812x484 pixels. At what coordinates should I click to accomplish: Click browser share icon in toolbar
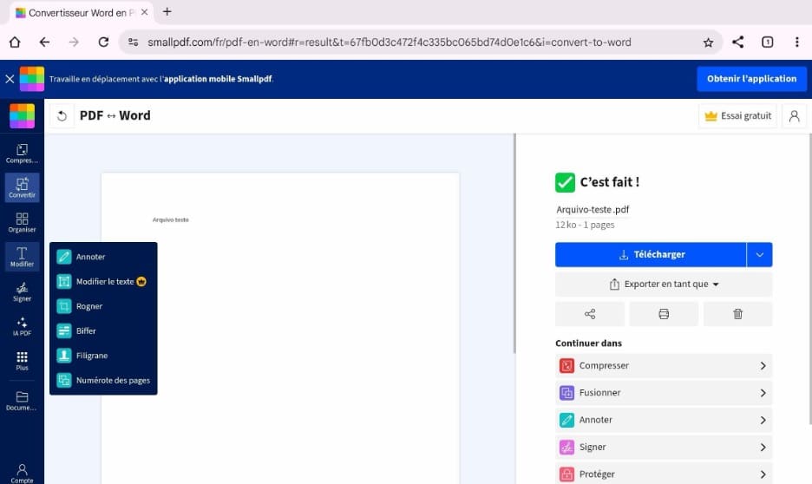point(738,43)
